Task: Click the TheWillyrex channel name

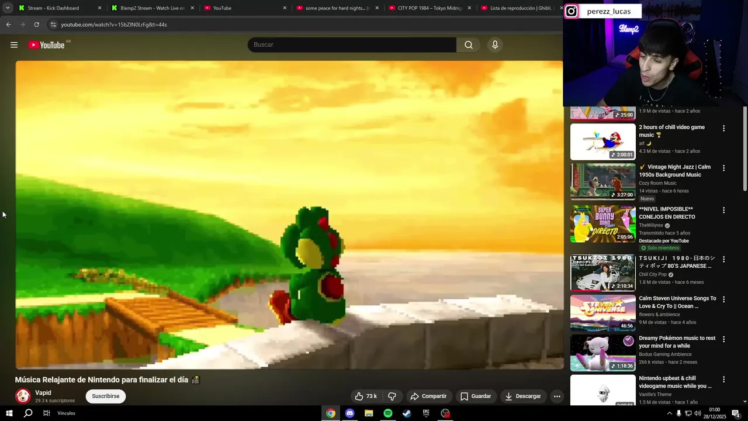Action: point(650,225)
